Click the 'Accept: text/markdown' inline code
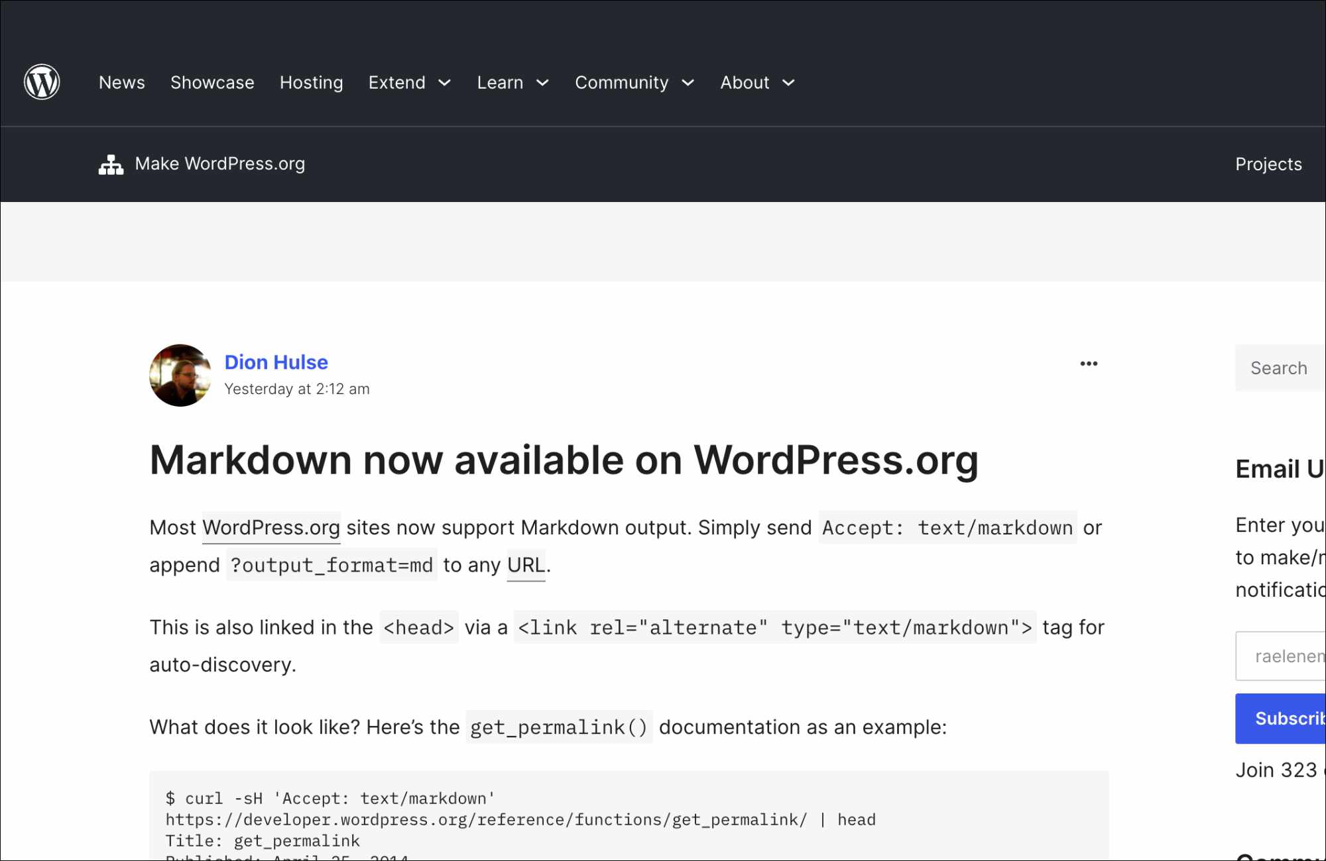The width and height of the screenshot is (1326, 861). (947, 528)
